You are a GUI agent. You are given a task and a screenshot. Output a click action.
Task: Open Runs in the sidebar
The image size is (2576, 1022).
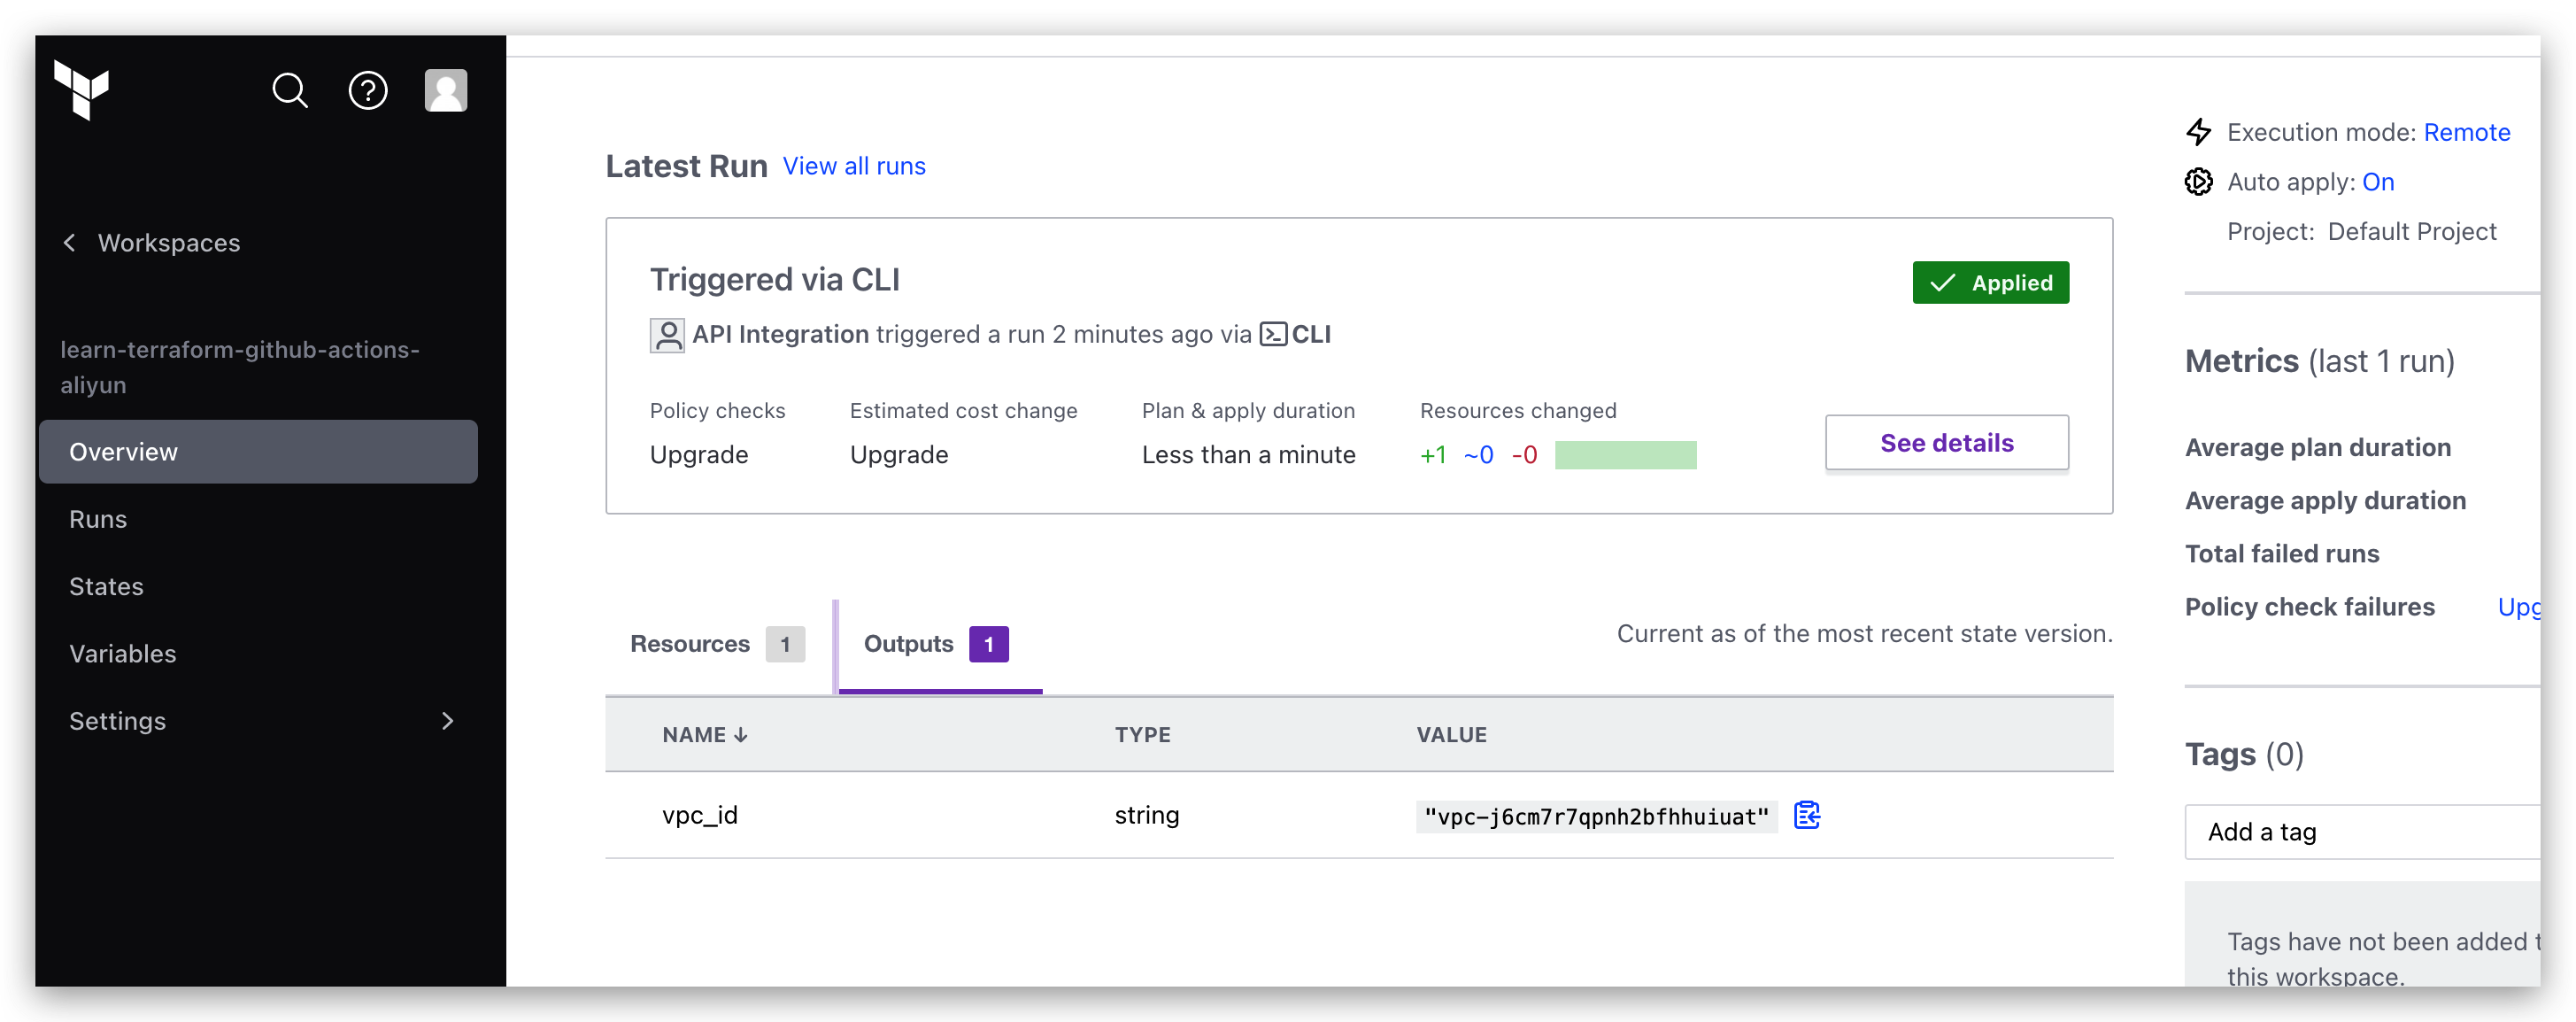point(98,519)
